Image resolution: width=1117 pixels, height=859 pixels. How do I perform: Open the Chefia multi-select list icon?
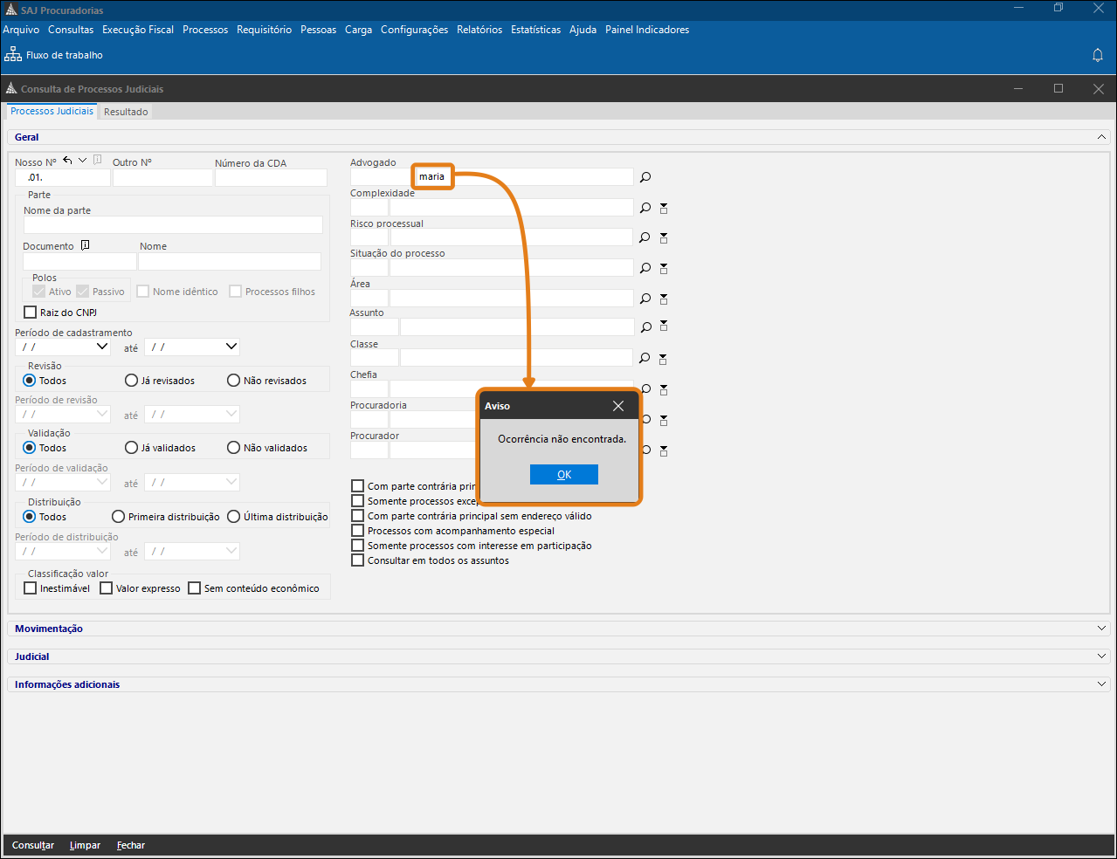click(664, 389)
